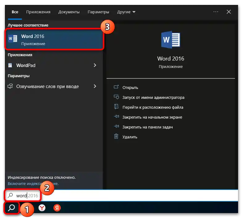The image size is (243, 218).
Task: Expand Озвучивание слов при вводе arrow
Action: [x=95, y=86]
